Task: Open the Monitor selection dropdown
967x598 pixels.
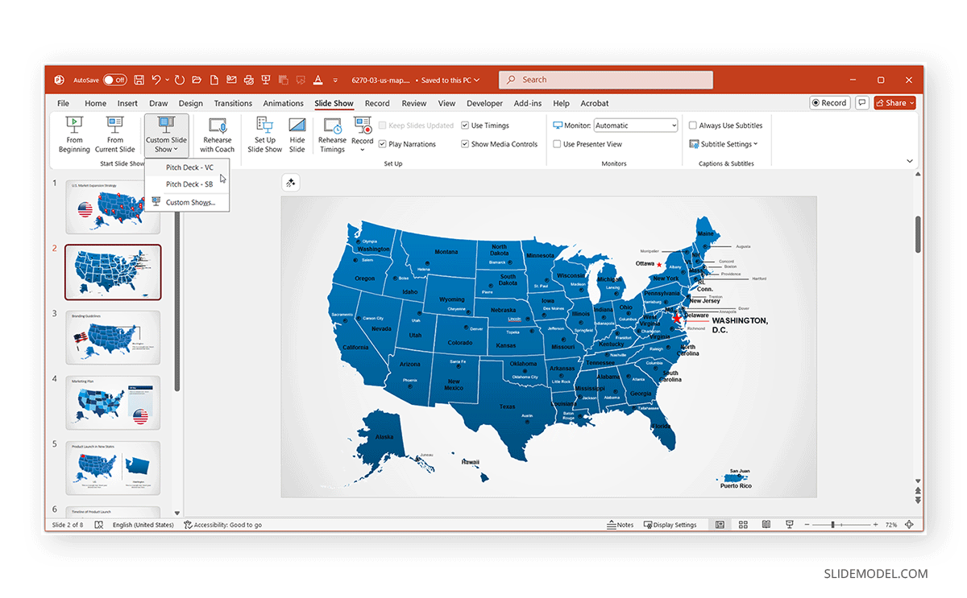Action: tap(675, 125)
